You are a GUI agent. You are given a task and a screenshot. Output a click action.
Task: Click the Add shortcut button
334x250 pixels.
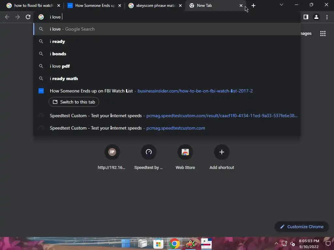pos(222,157)
